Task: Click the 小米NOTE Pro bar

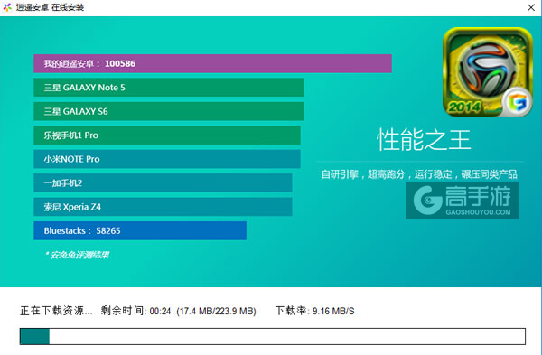Action: pos(167,159)
